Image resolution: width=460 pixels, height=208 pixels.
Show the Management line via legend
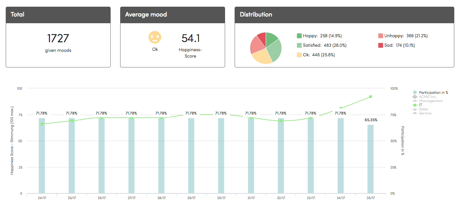427,101
